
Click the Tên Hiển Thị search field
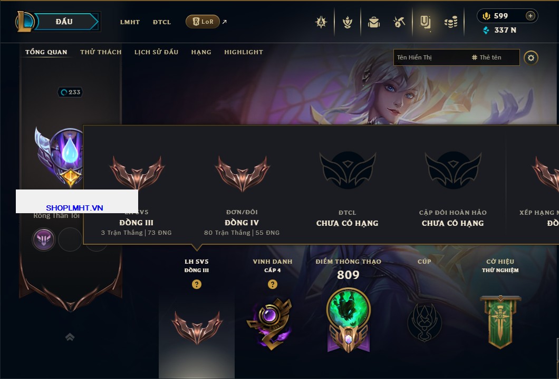(x=456, y=57)
